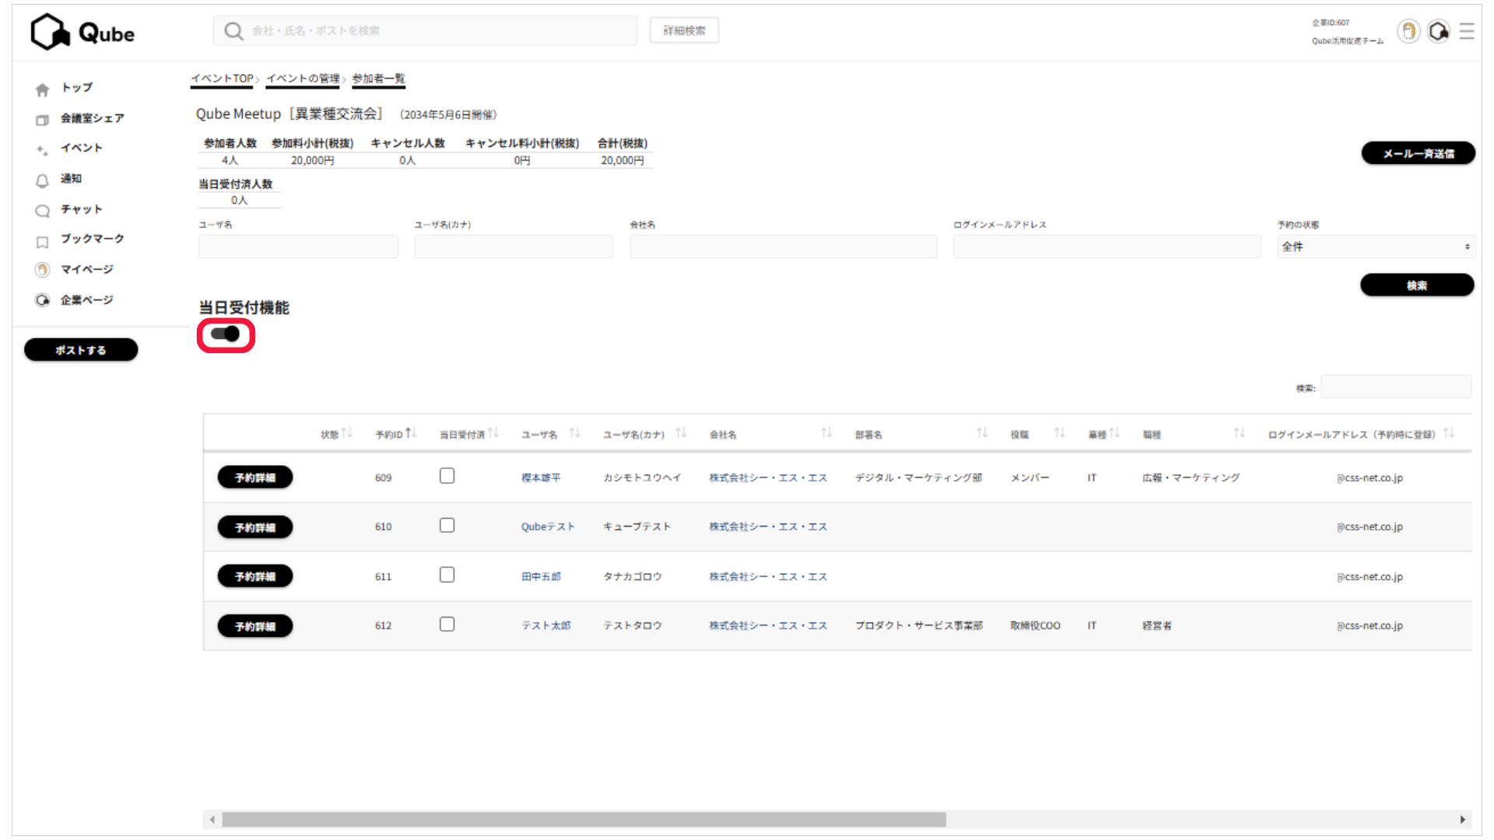Sort by ログインメールアドレス column arrows
Screen dimensions: 1494x840
1449,433
